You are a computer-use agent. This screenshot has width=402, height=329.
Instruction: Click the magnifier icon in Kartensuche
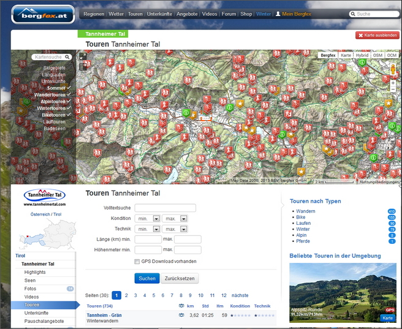(66, 57)
